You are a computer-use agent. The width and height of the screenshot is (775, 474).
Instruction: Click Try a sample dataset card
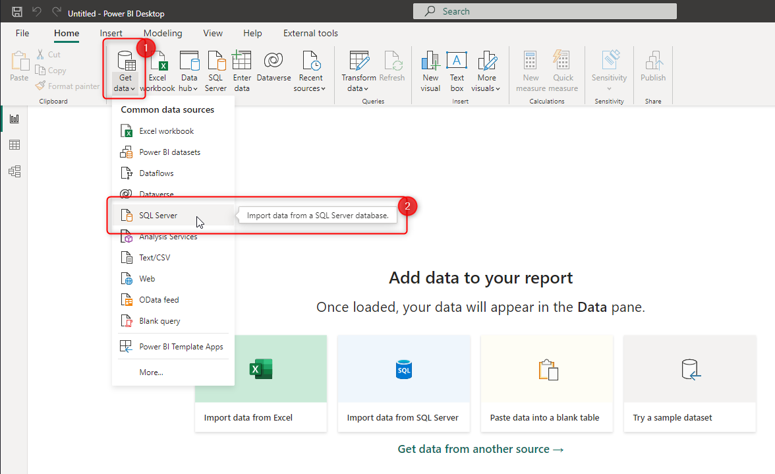pos(689,384)
